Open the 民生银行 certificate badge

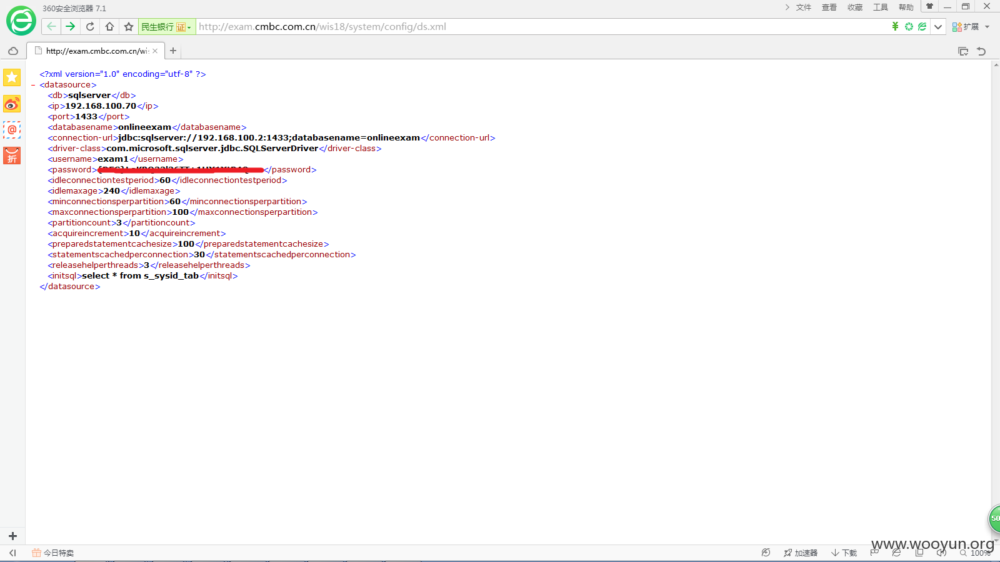coord(166,27)
